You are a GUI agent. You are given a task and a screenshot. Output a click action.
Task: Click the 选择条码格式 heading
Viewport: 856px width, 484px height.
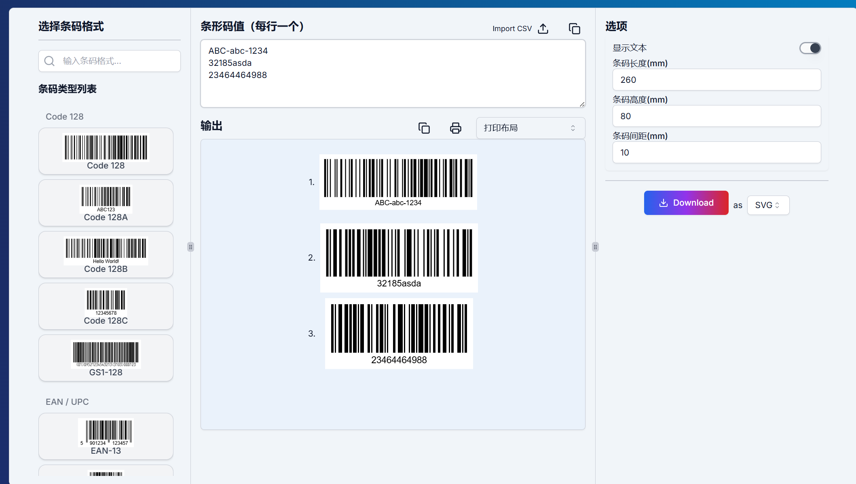[x=71, y=26]
